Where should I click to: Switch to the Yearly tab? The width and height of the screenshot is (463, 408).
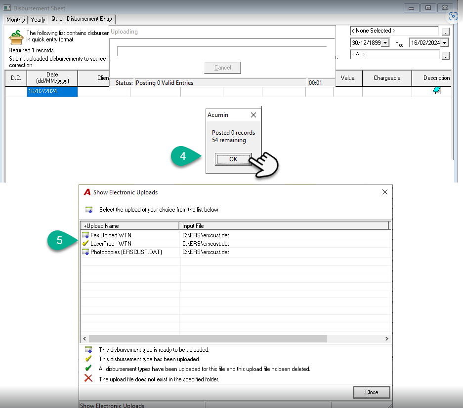pos(38,20)
